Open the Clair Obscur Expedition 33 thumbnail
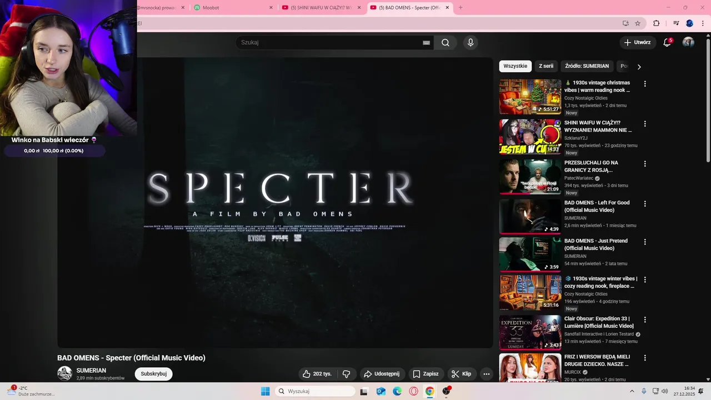This screenshot has height=400, width=711. coord(530,333)
